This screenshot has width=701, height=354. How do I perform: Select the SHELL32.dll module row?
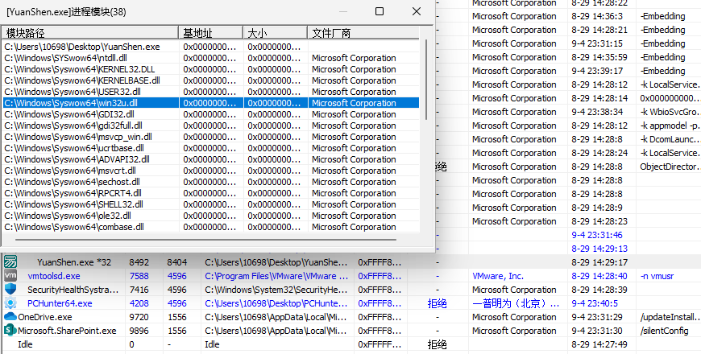pyautogui.click(x=210, y=204)
